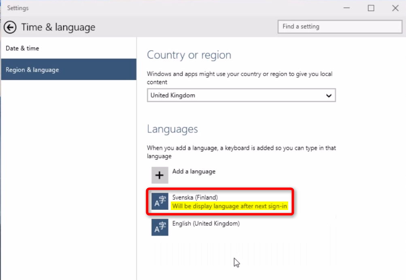The height and width of the screenshot is (280, 406).
Task: Expand the United Kingdom country dropdown
Action: [241, 95]
